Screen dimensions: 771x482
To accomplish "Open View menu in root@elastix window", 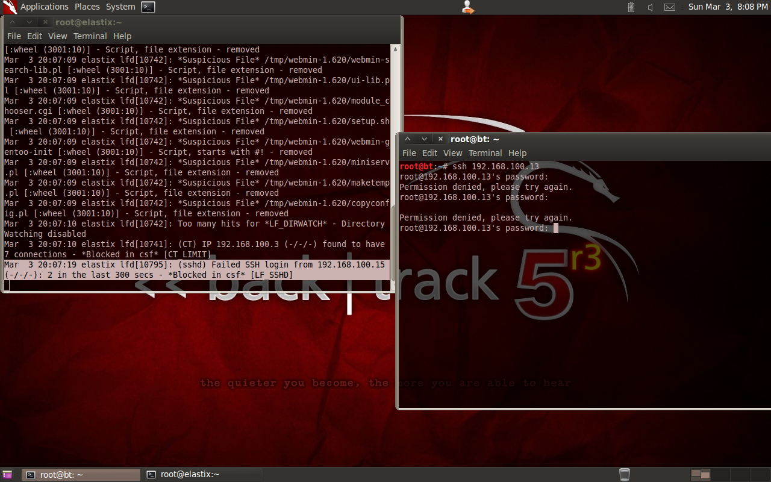I will [58, 36].
